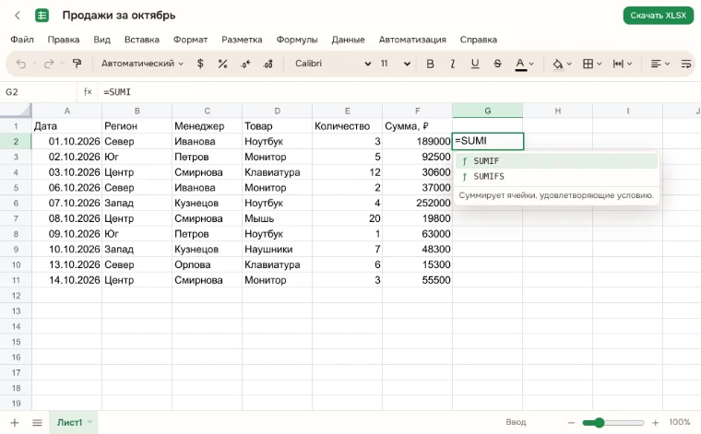The height and width of the screenshot is (434, 701).
Task: Apply currency format with the dollar icon
Action: coord(200,64)
